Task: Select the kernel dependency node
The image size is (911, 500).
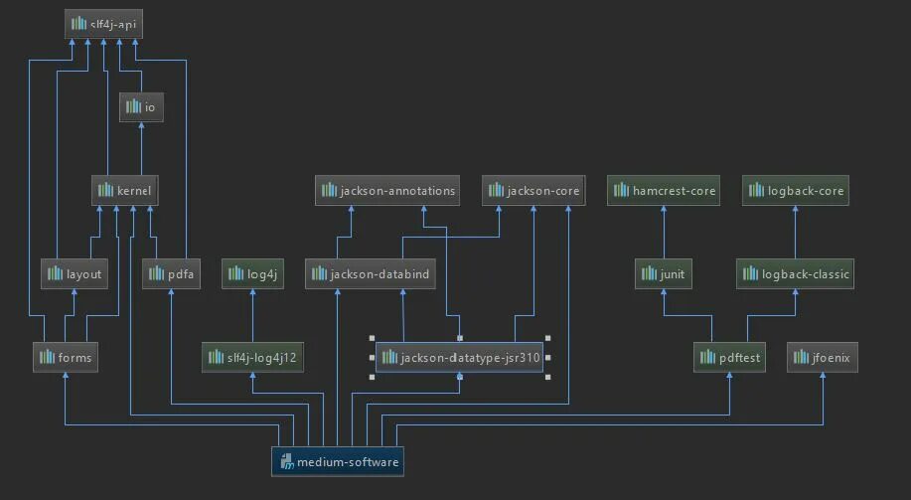Action: pos(124,190)
